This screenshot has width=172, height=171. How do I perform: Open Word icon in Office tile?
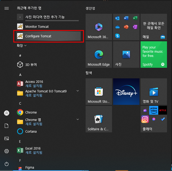(126, 18)
